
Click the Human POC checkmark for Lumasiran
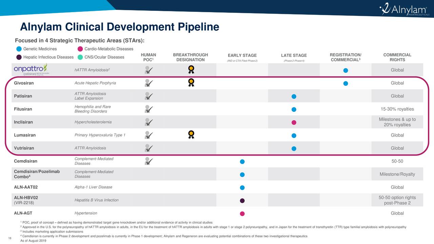tap(149, 135)
